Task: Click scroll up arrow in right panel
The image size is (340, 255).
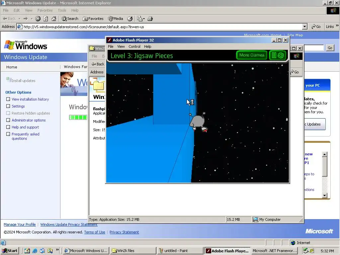Action: click(x=324, y=154)
